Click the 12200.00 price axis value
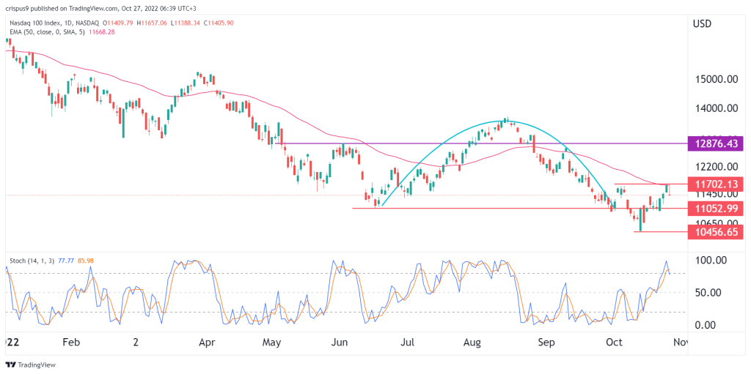 (715, 166)
